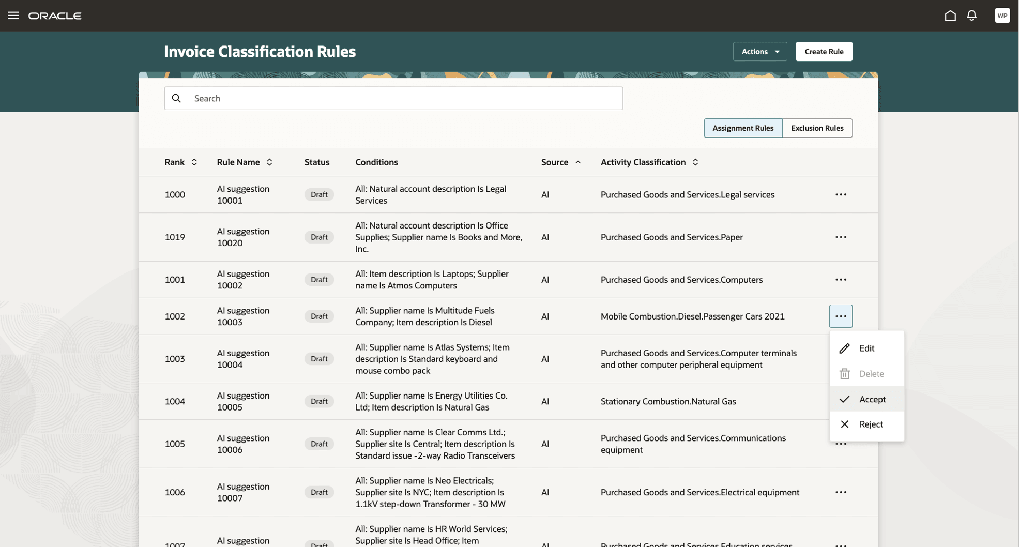This screenshot has width=1019, height=547.
Task: Sort by Rule Name column
Action: click(269, 162)
